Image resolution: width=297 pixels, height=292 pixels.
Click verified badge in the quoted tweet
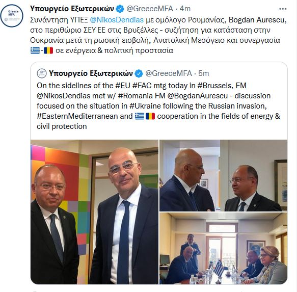139,73
